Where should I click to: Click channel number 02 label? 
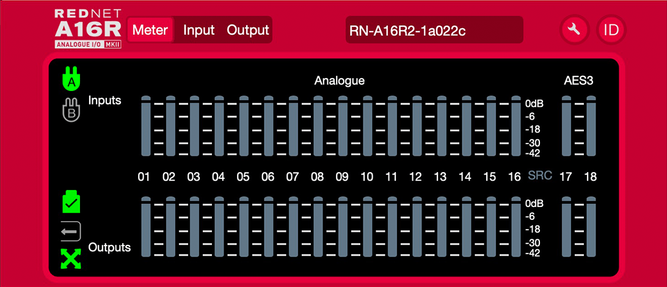pos(169,177)
